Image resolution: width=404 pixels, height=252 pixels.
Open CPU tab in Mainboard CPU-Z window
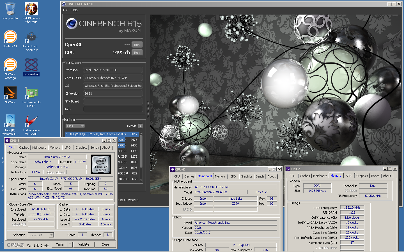pos(177,176)
